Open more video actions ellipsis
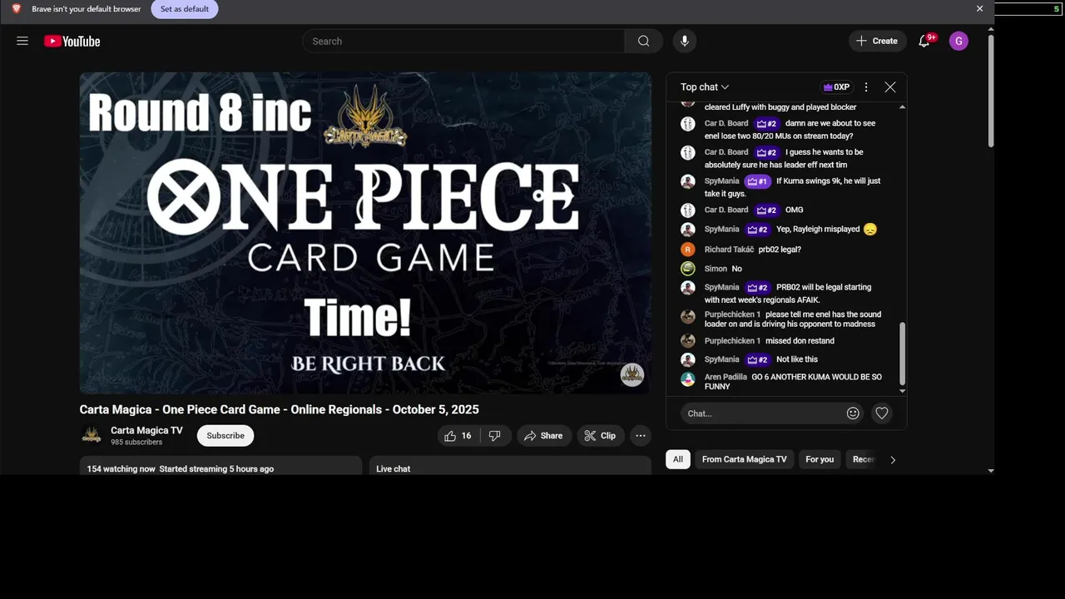Image resolution: width=1065 pixels, height=599 pixels. [641, 436]
